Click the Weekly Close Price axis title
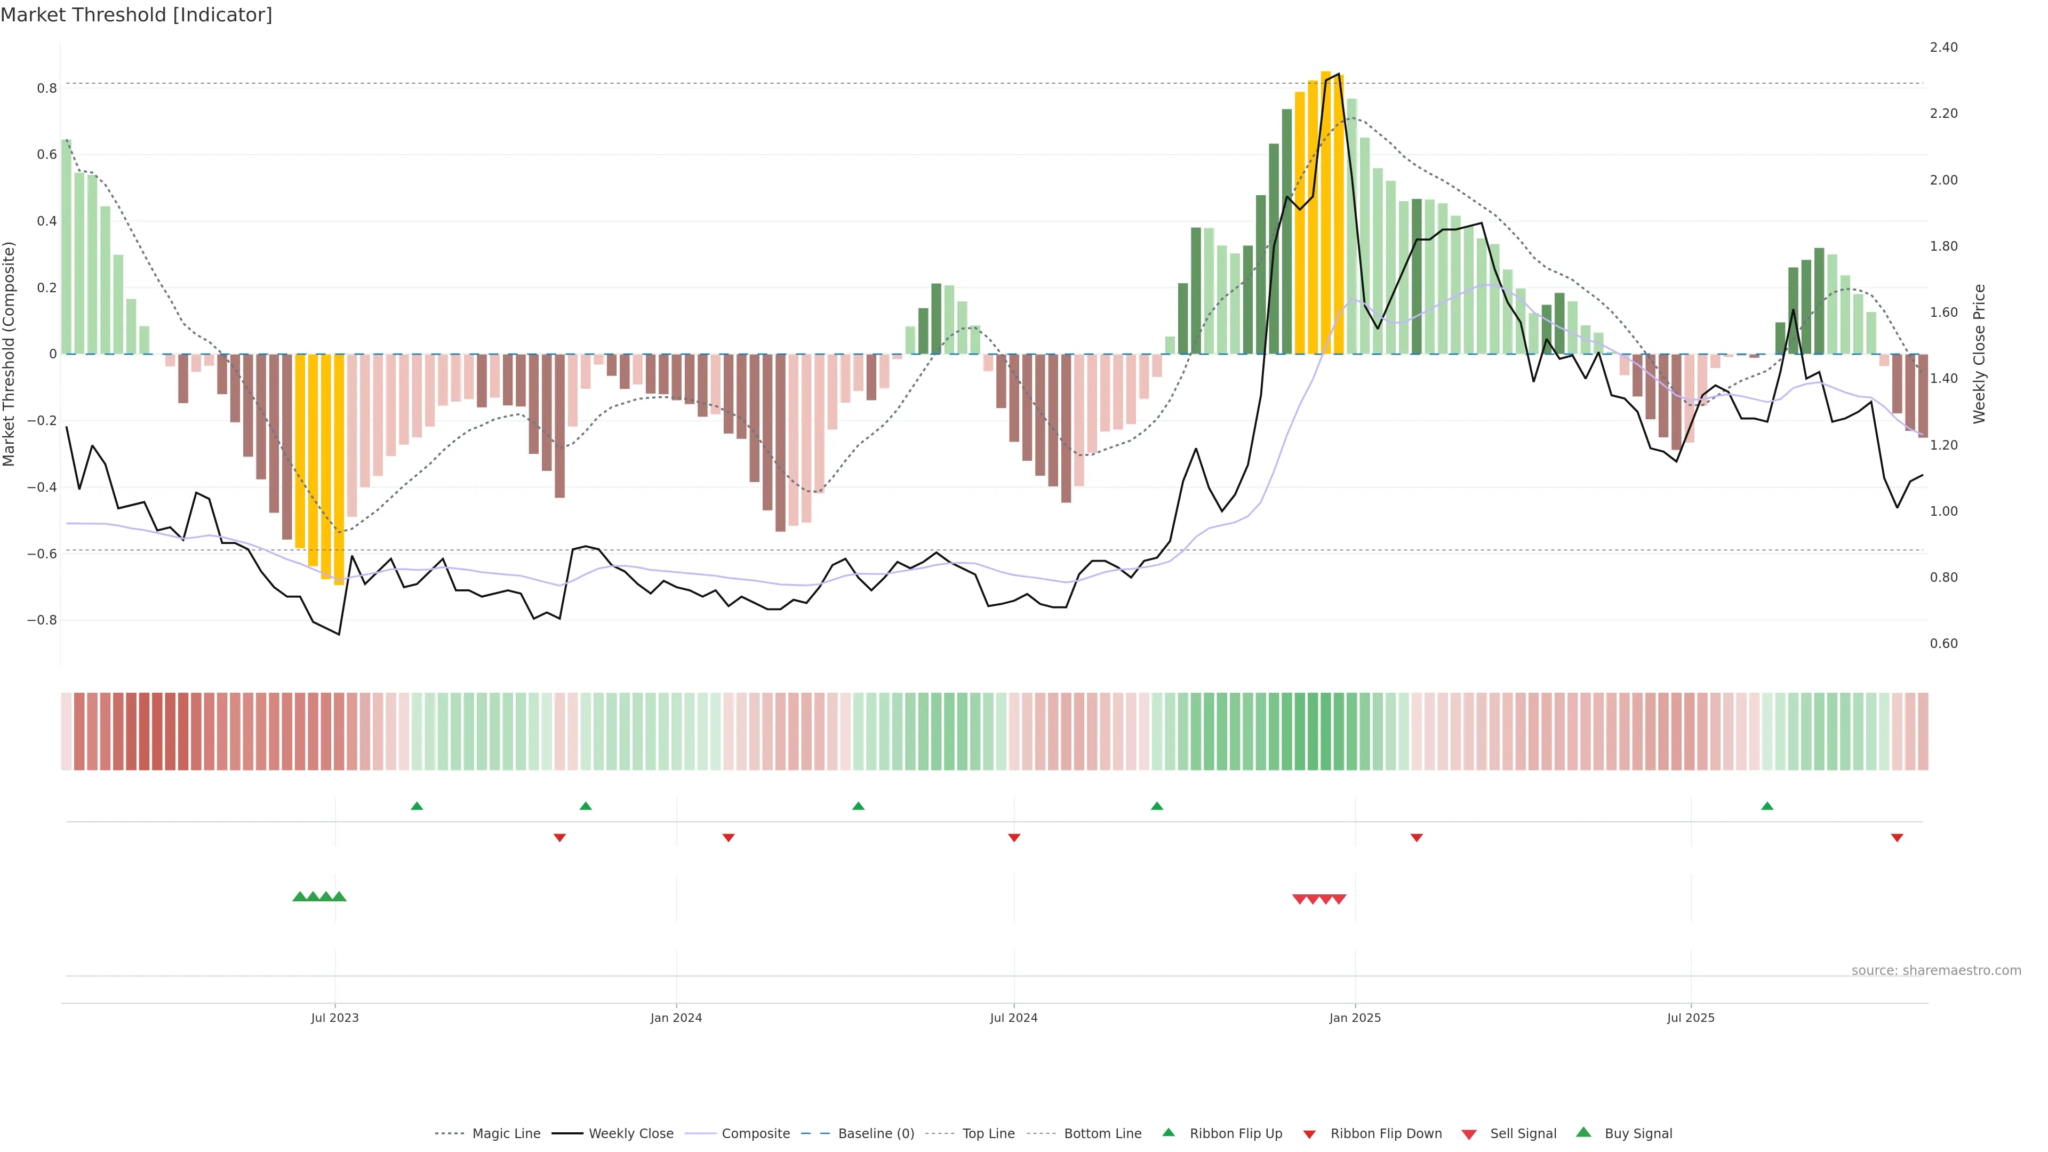Image resolution: width=2048 pixels, height=1152 pixels. click(x=1979, y=354)
